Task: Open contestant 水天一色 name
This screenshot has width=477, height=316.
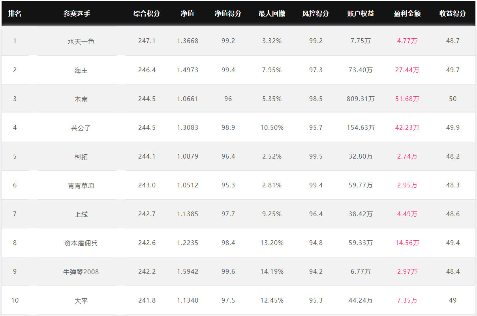Action: coord(81,41)
